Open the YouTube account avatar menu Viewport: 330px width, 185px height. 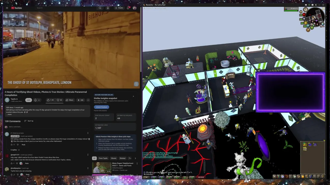[x=134, y=8]
